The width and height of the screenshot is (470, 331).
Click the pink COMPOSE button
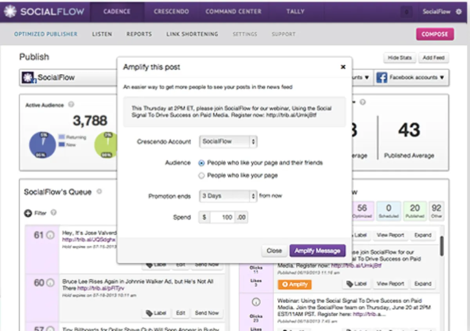click(x=435, y=34)
